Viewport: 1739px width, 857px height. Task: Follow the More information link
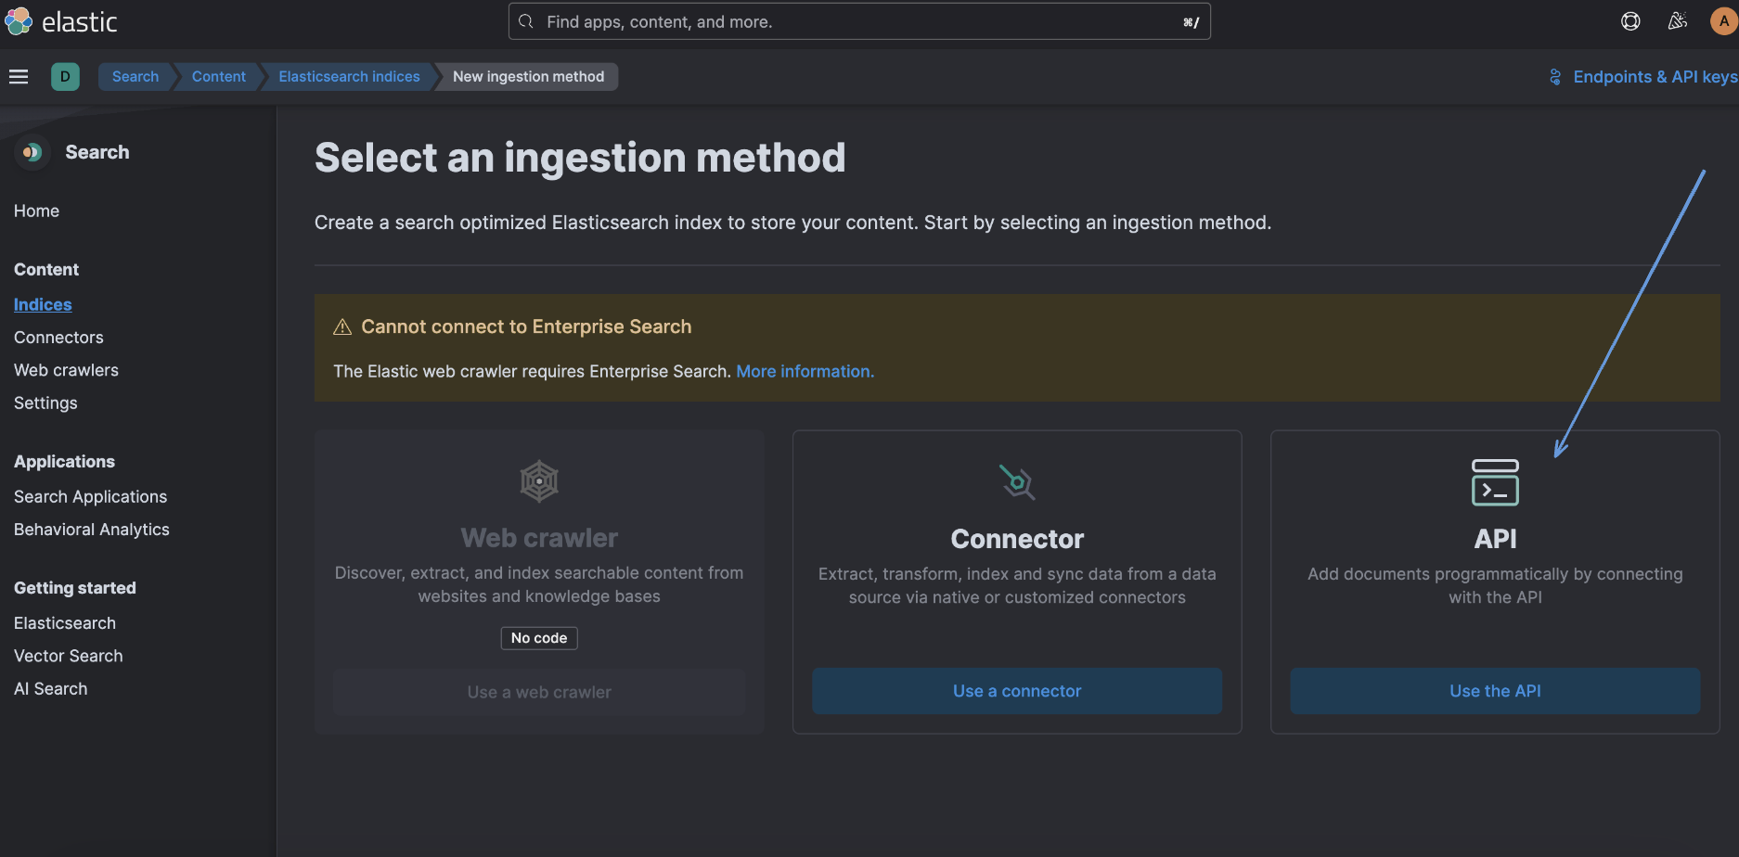click(805, 371)
